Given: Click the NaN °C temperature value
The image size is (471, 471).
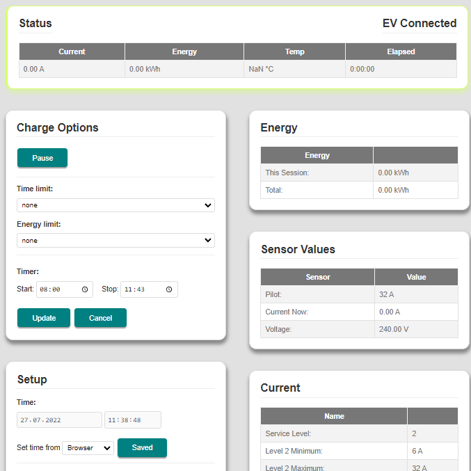Looking at the screenshot, I should tap(261, 69).
